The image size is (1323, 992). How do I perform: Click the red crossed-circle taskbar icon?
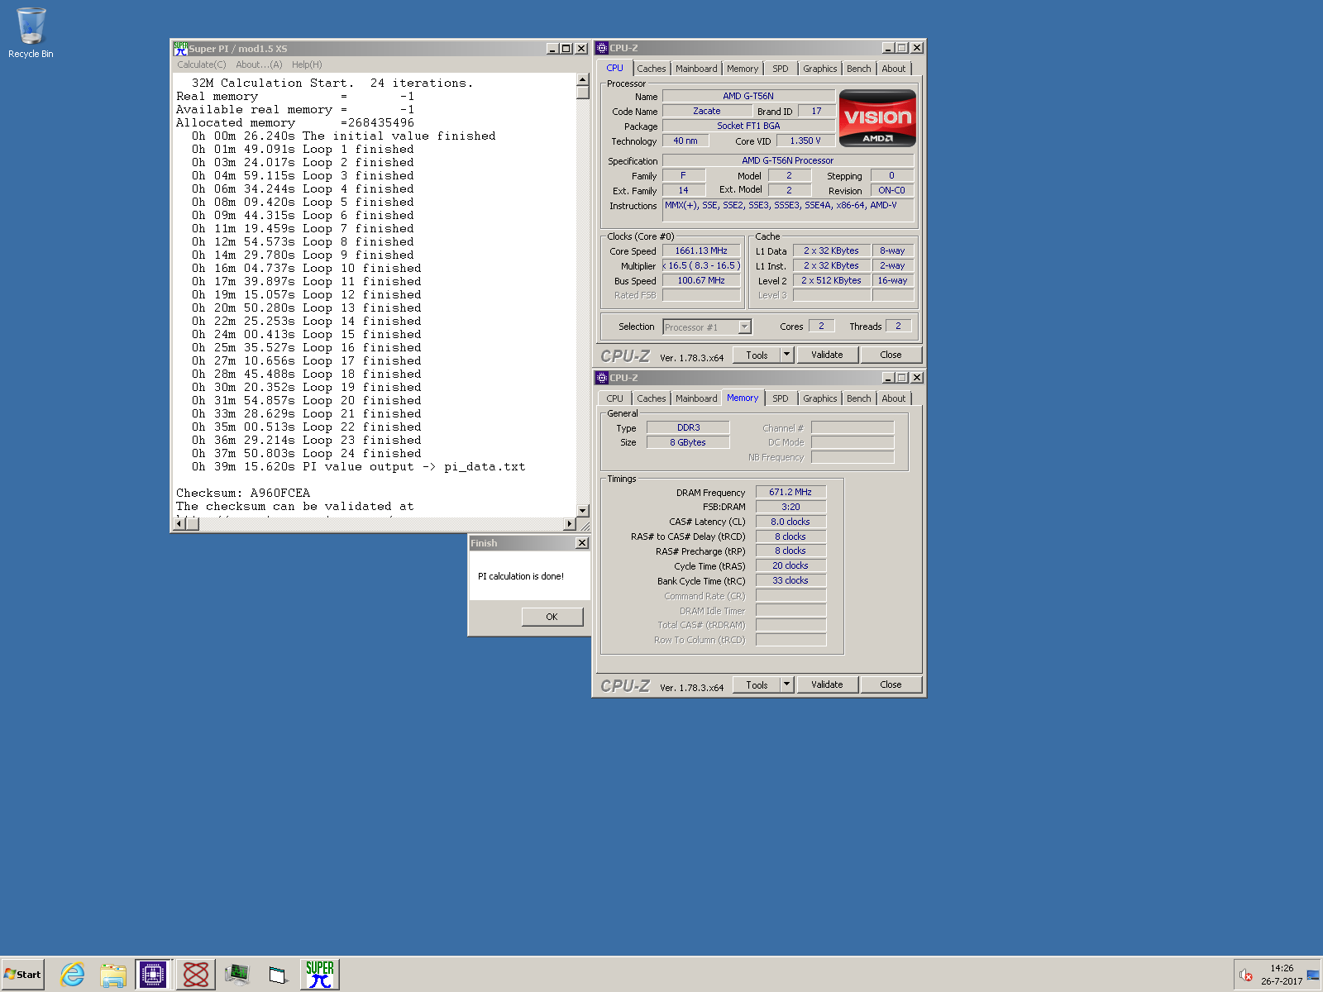click(196, 975)
